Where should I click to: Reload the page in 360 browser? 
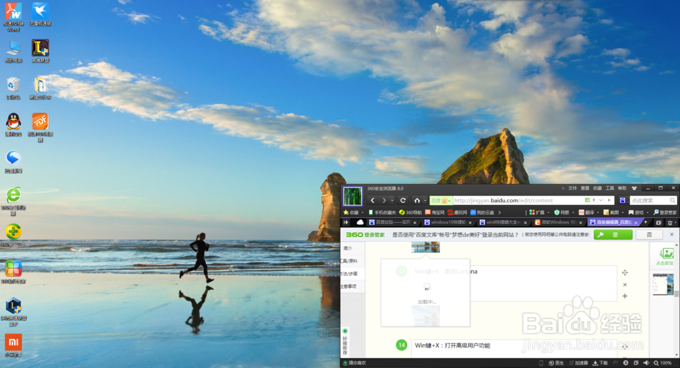(x=403, y=200)
